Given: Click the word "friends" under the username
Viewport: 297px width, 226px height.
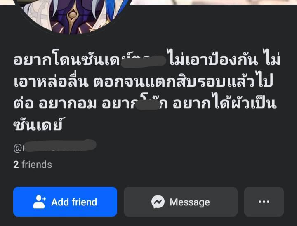Looking at the screenshot, I should pyautogui.click(x=37, y=165).
